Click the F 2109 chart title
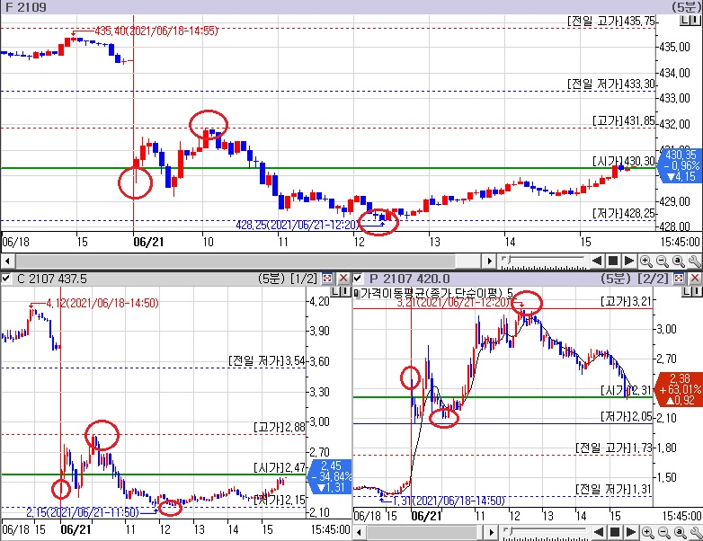 click(25, 7)
